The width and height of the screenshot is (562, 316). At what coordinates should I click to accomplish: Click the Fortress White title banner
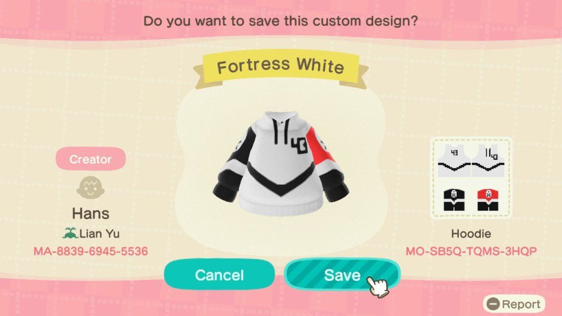[280, 66]
